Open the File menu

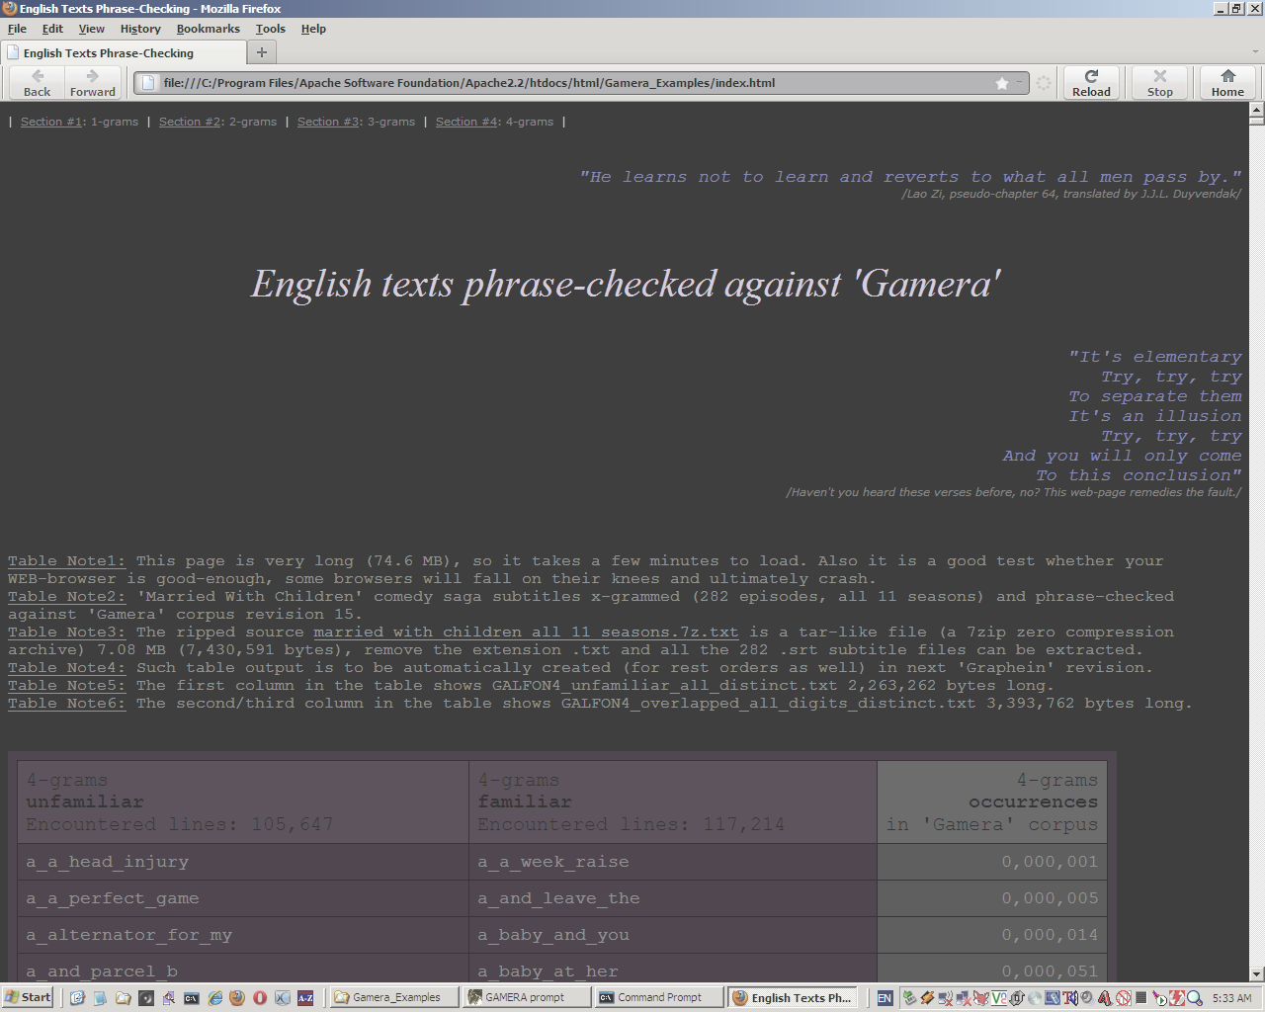pyautogui.click(x=17, y=29)
